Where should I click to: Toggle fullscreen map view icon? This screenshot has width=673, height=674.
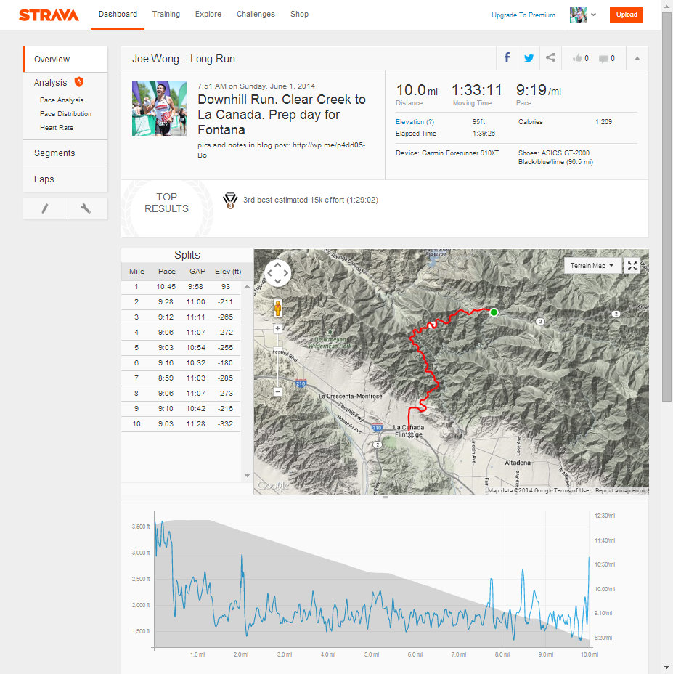pyautogui.click(x=632, y=266)
